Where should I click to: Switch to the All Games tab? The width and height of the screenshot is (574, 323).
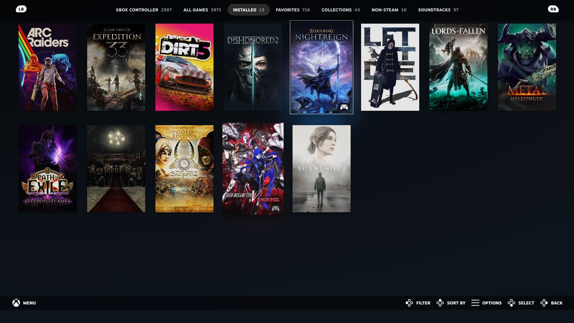pyautogui.click(x=202, y=10)
